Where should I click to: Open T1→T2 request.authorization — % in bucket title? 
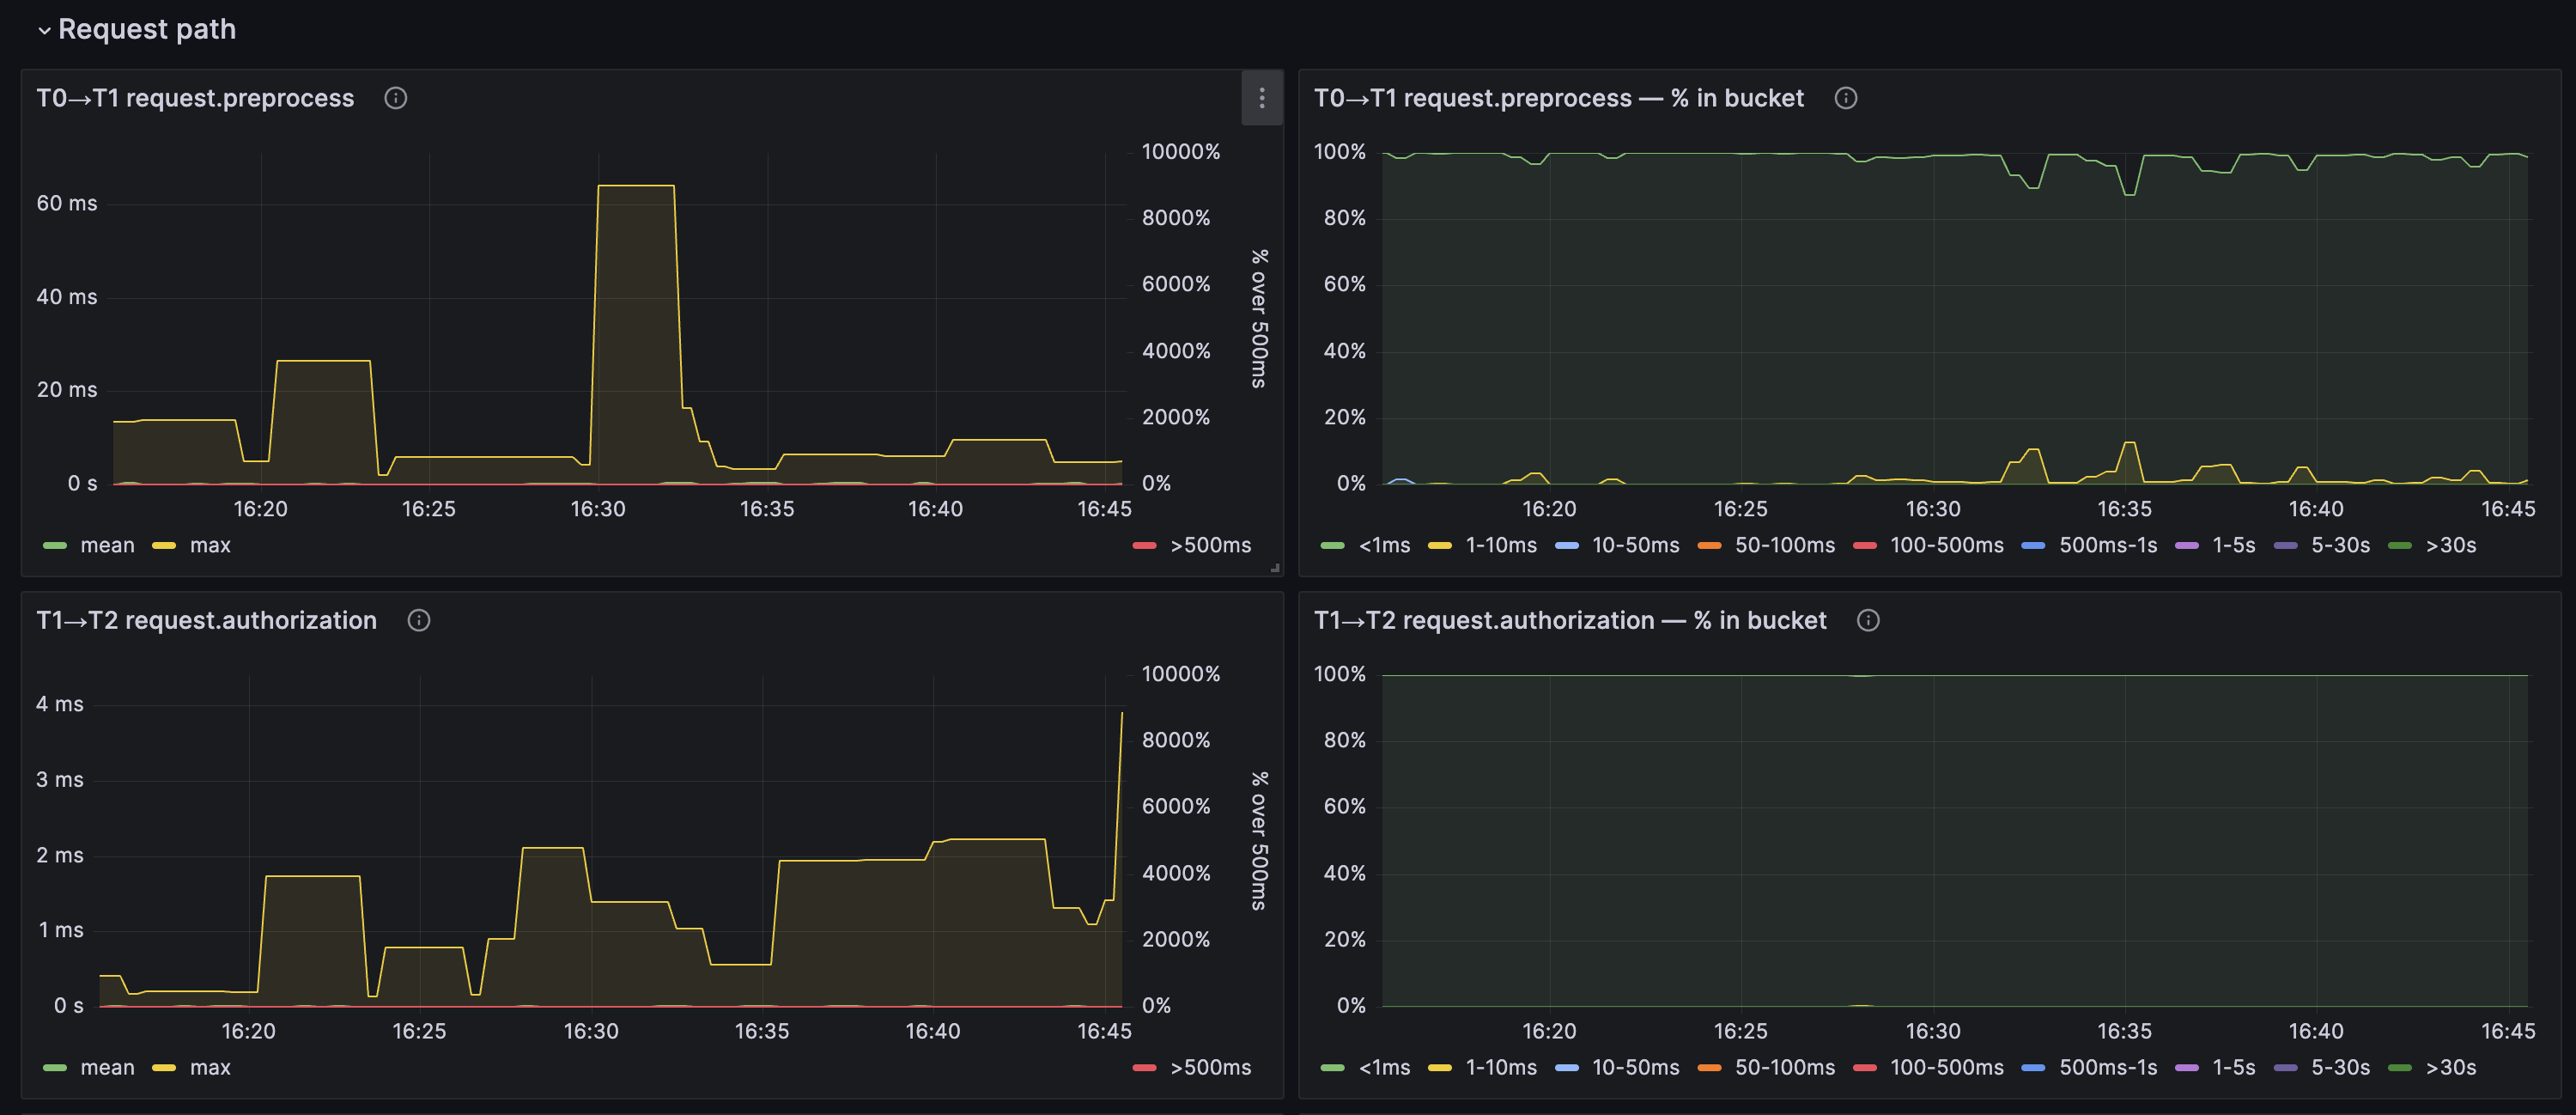[x=1570, y=620]
